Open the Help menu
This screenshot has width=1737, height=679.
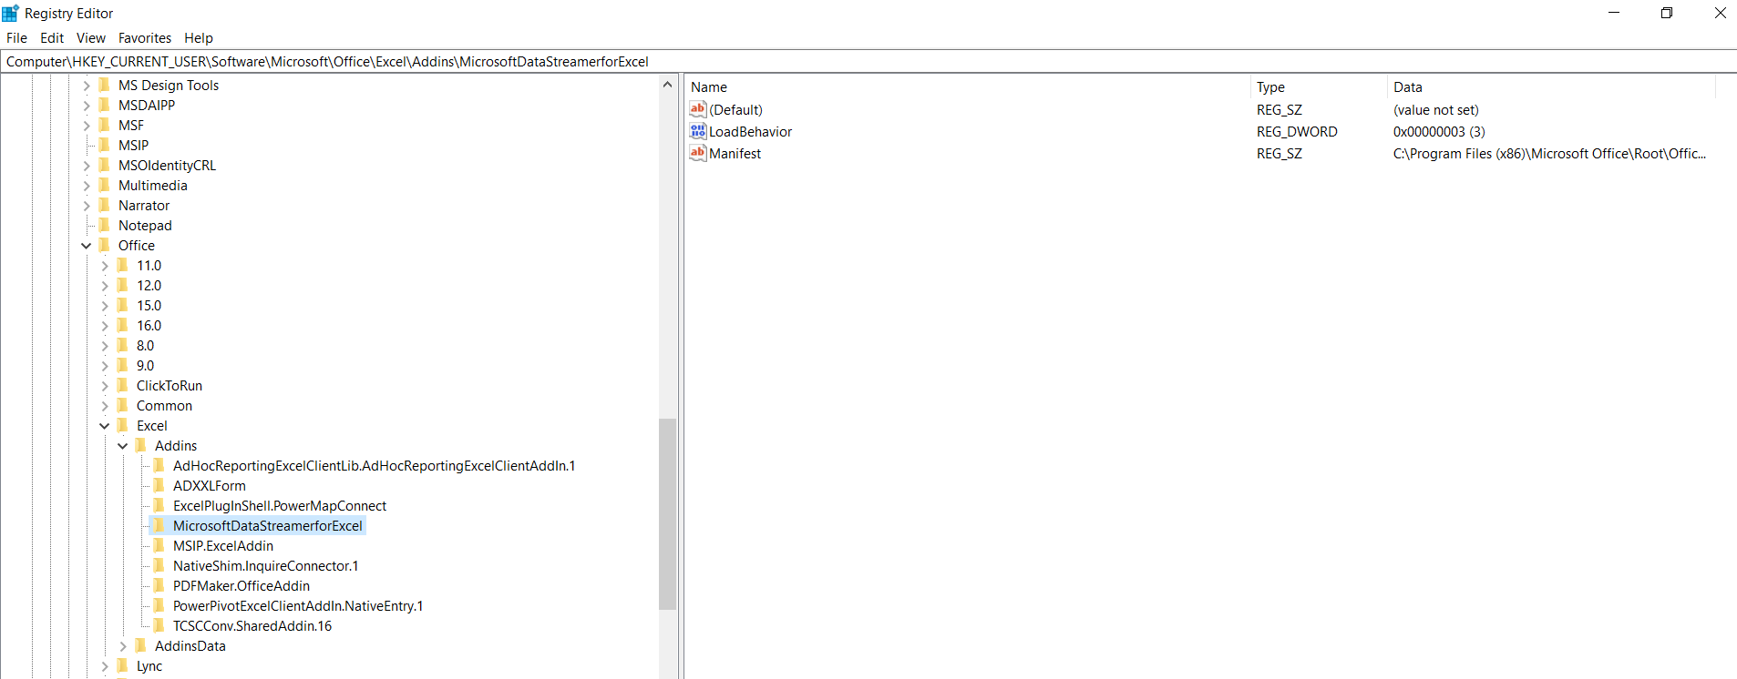click(199, 38)
